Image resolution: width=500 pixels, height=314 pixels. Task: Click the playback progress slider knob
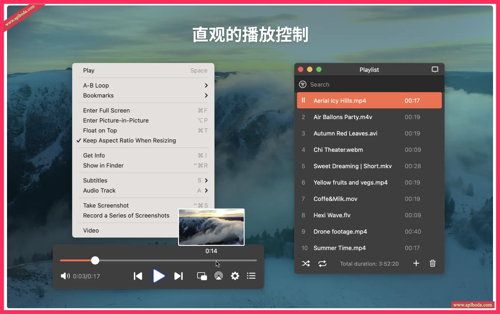pyautogui.click(x=95, y=260)
